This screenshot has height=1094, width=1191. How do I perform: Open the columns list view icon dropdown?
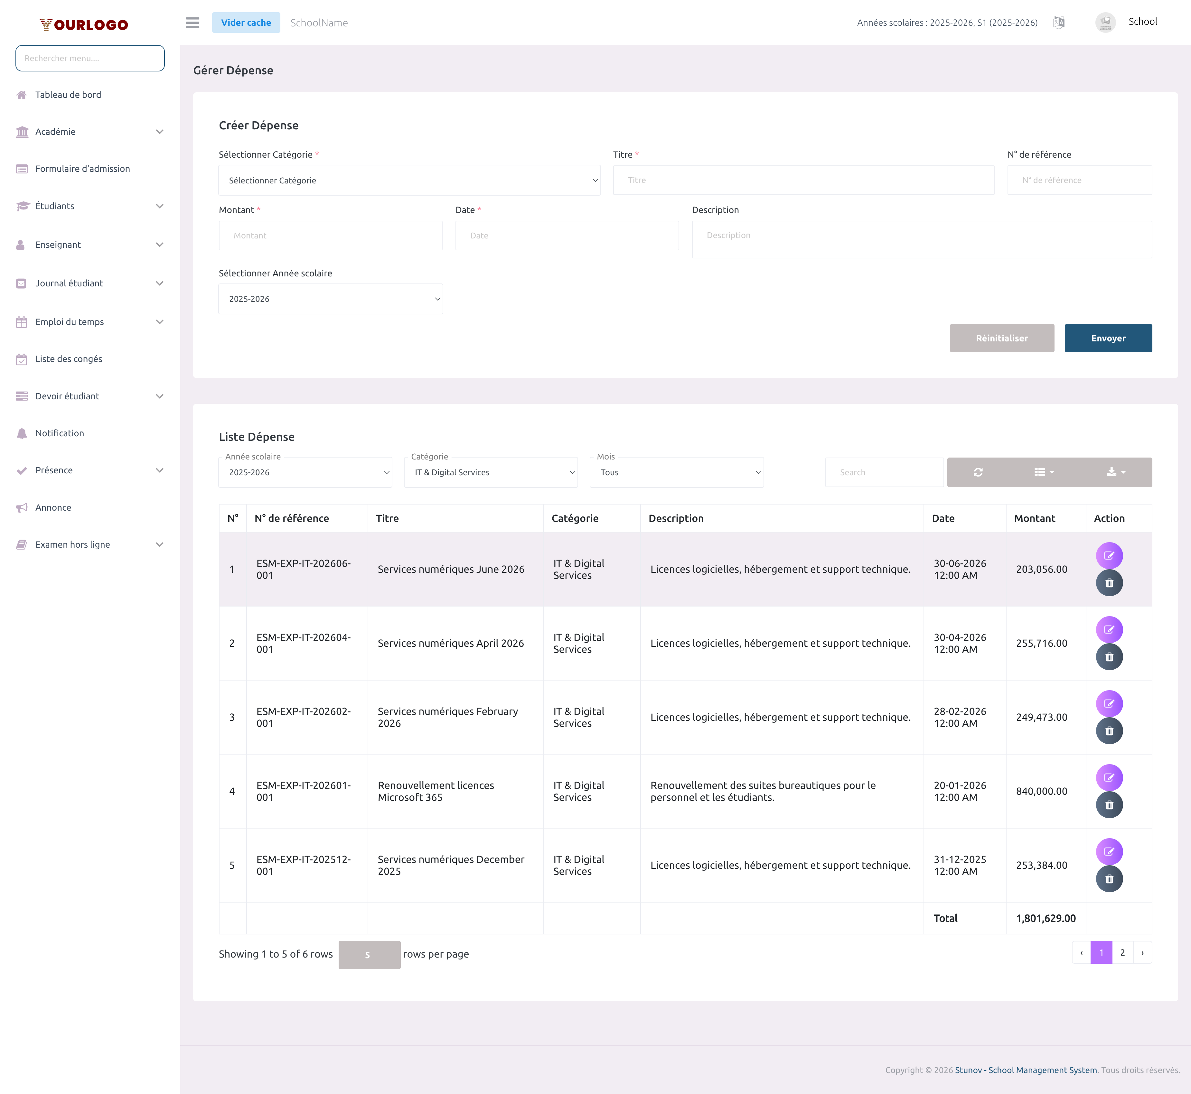pyautogui.click(x=1043, y=472)
